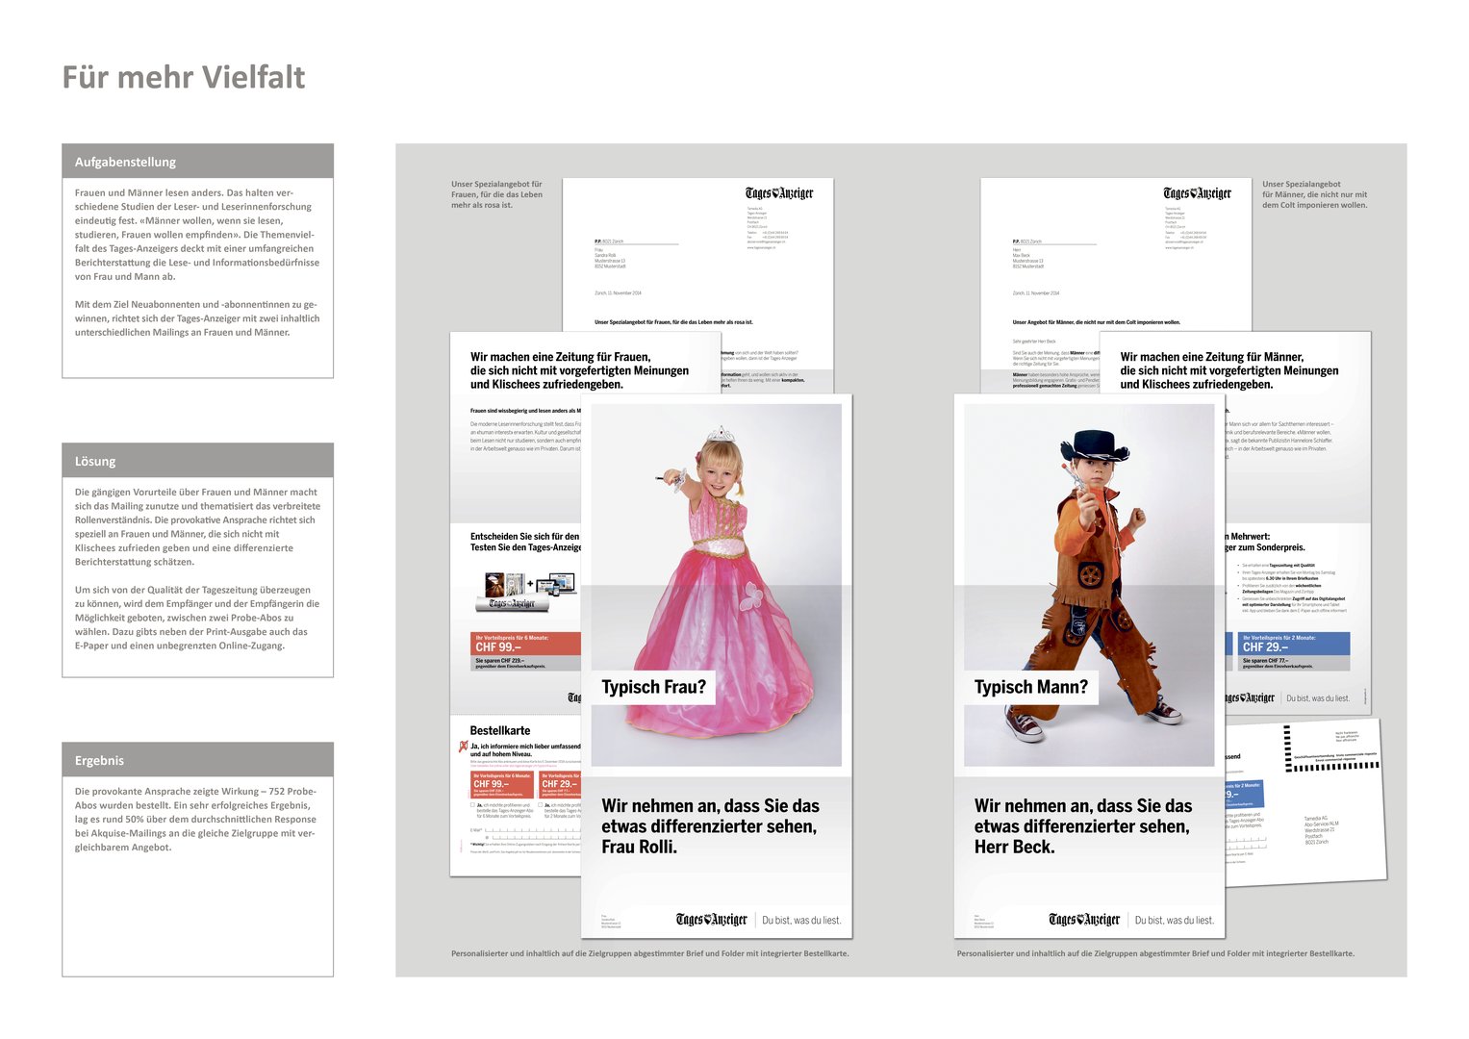Image resolution: width=1469 pixels, height=1039 pixels.
Task: Click "Du bist, was du liest." on the Frau Rolli flyer
Action: [801, 921]
